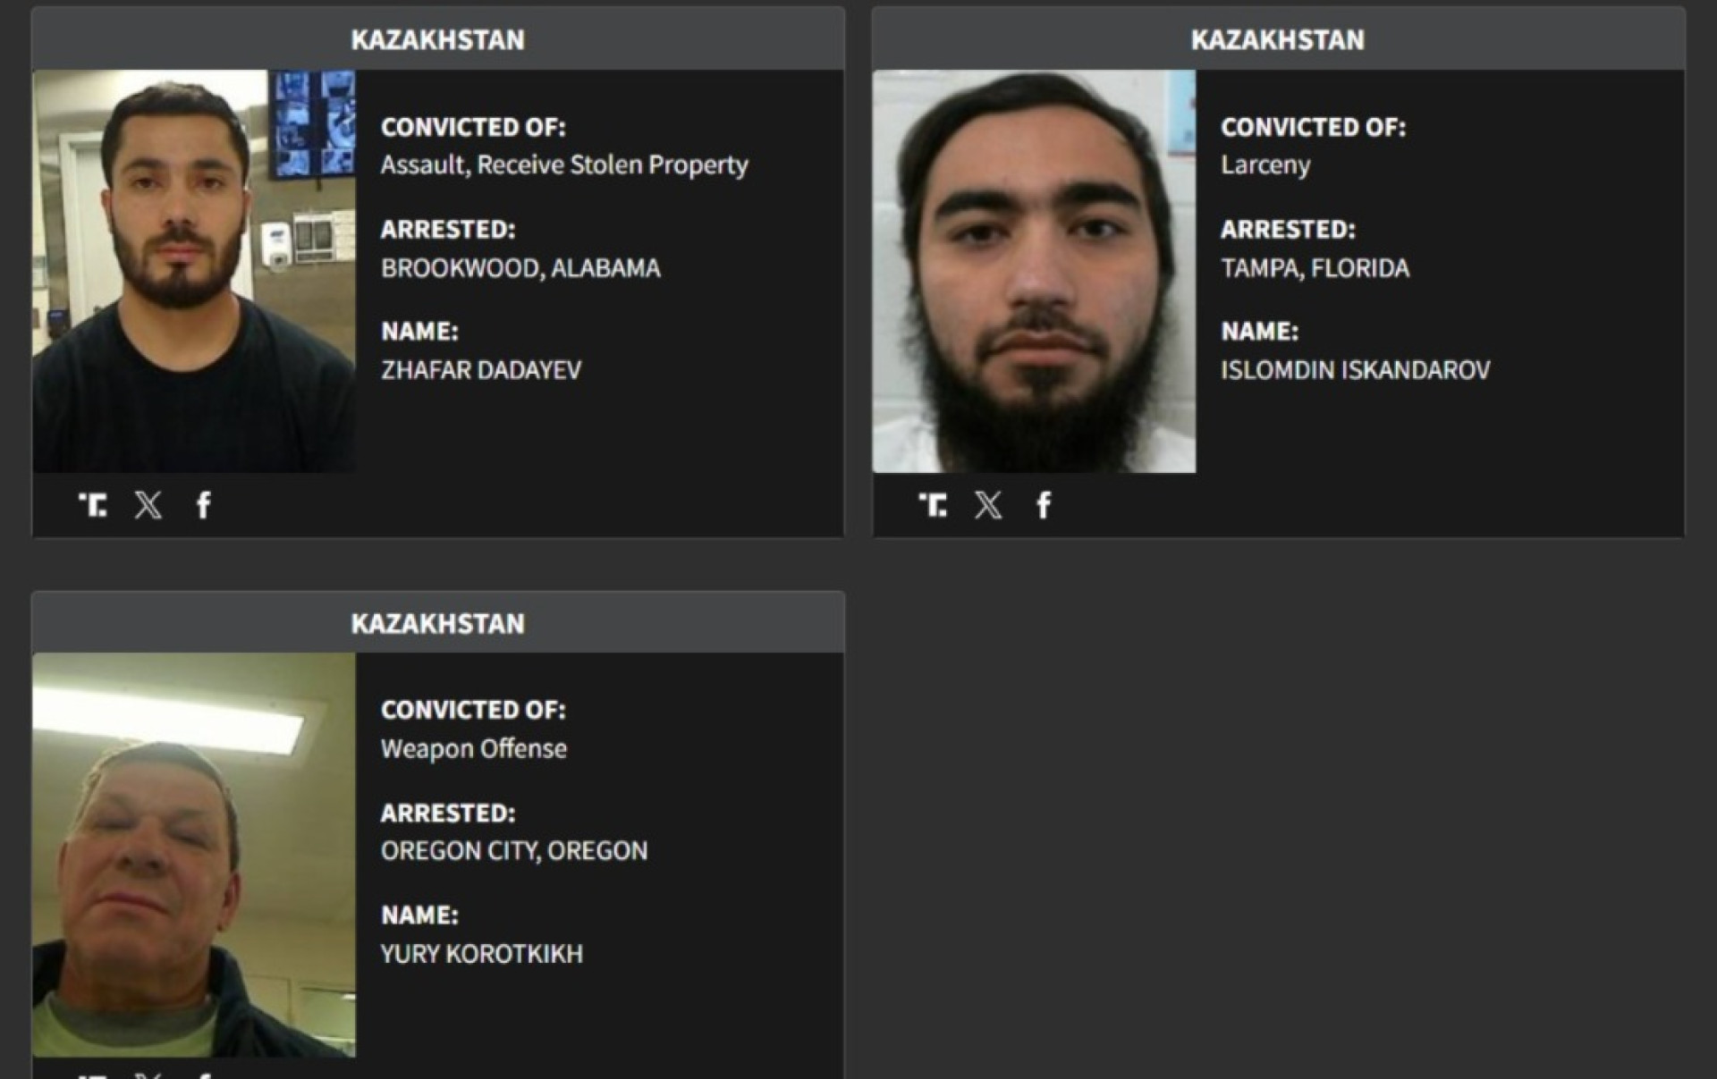Share Zhafar Dadayev card on Facebook
The height and width of the screenshot is (1079, 1717).
[x=204, y=505]
